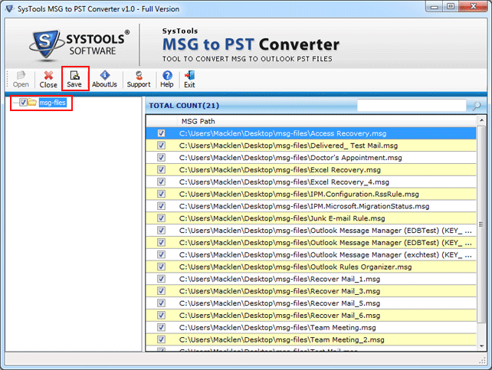Select the IPM.Microsoft.MigrationStatus.msg path
Viewport: 492px width, 370px height.
pyautogui.click(x=304, y=206)
